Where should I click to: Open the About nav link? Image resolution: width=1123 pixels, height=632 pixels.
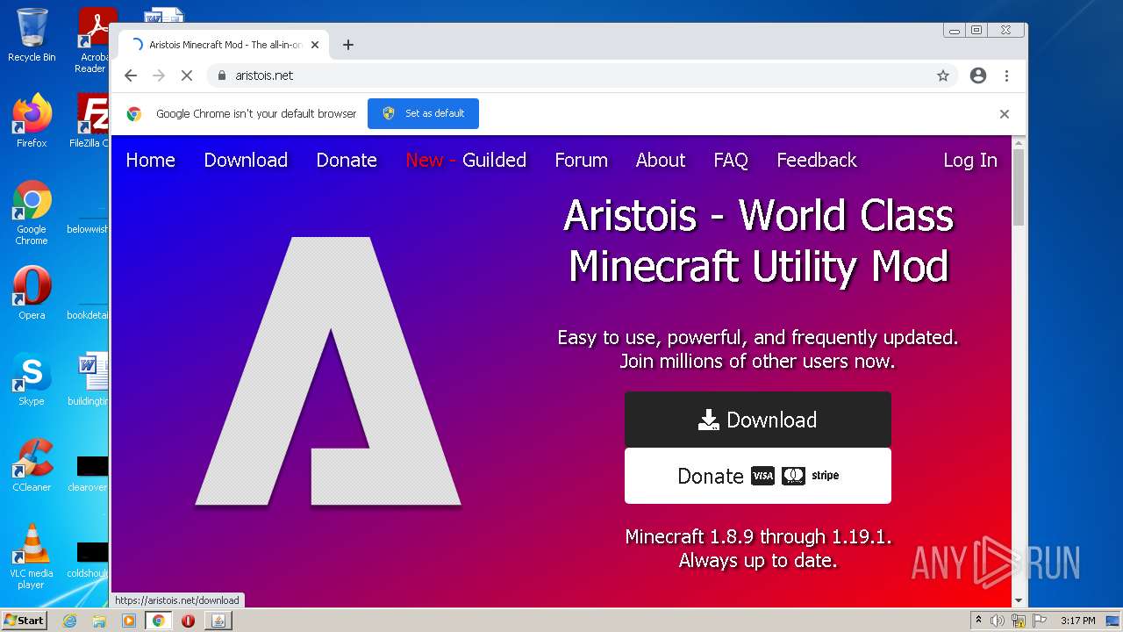661,160
